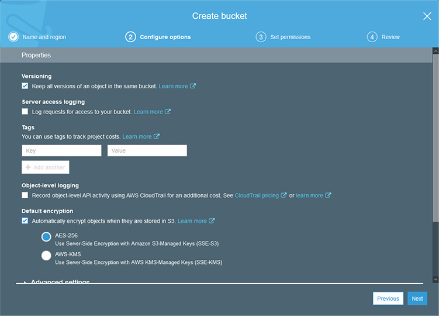Click the step 3 Set permissions circle icon
Screen dimensions: 439x316
[x=261, y=37]
